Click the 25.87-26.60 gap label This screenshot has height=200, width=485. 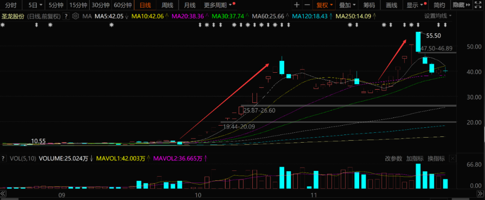click(x=259, y=110)
